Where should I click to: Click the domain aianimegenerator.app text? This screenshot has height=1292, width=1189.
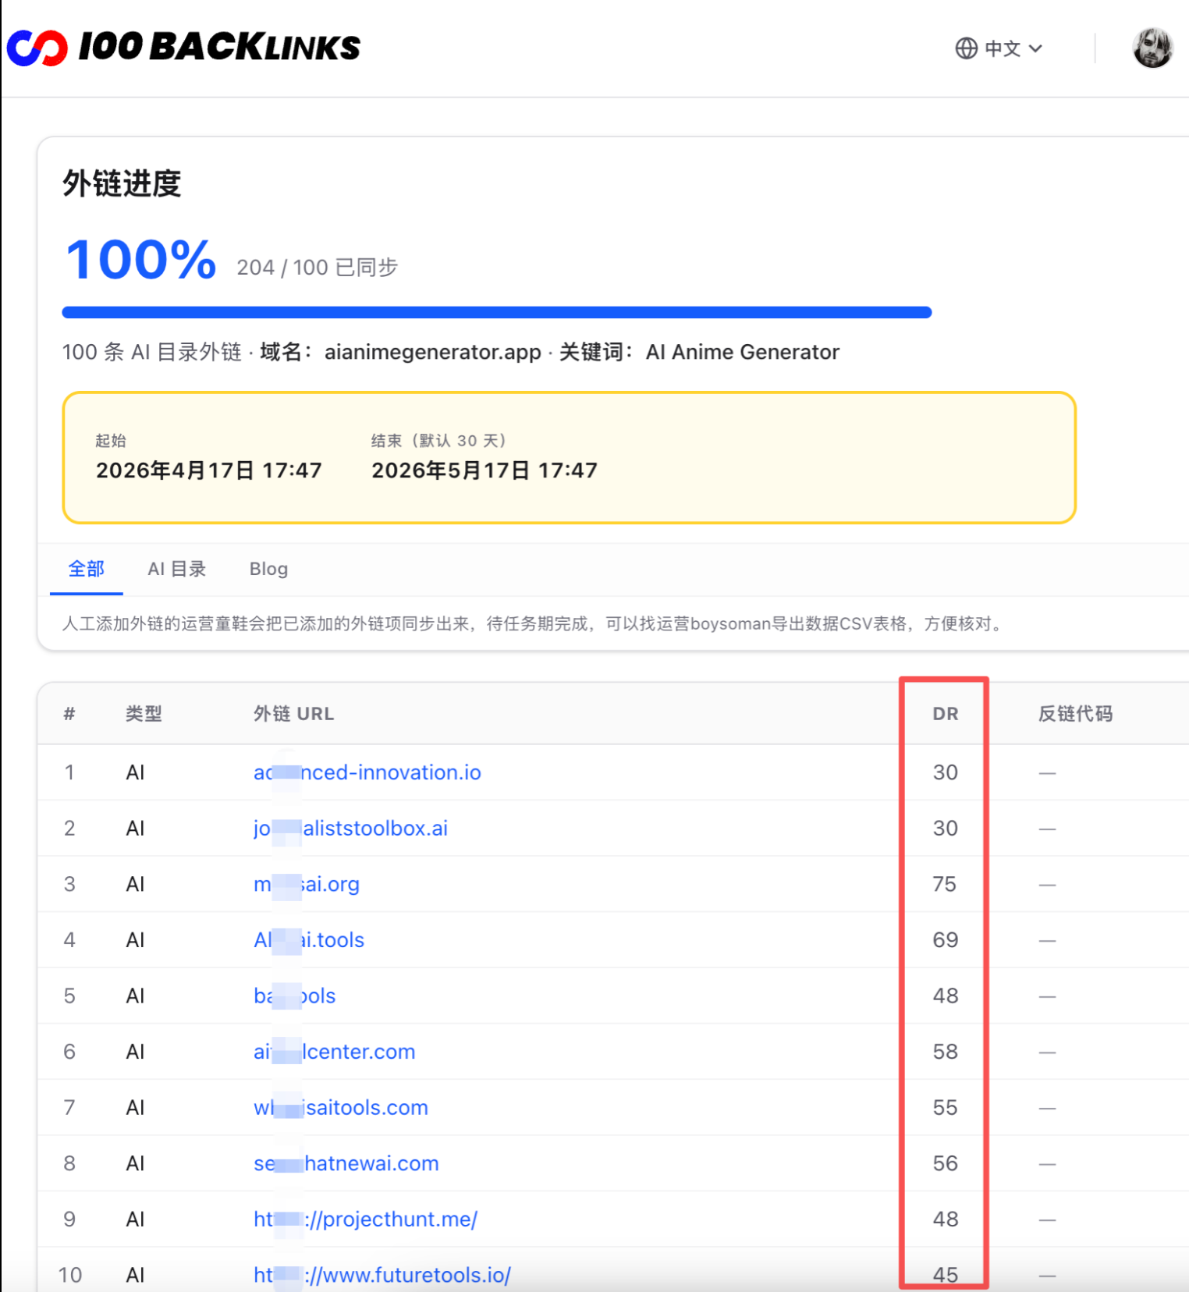[433, 352]
